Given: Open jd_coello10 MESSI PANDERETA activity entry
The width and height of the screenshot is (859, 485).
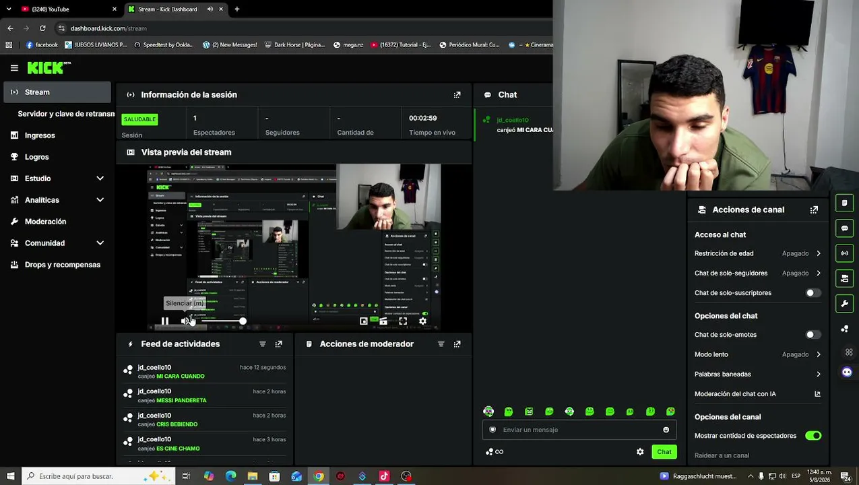Looking at the screenshot, I should (205, 396).
